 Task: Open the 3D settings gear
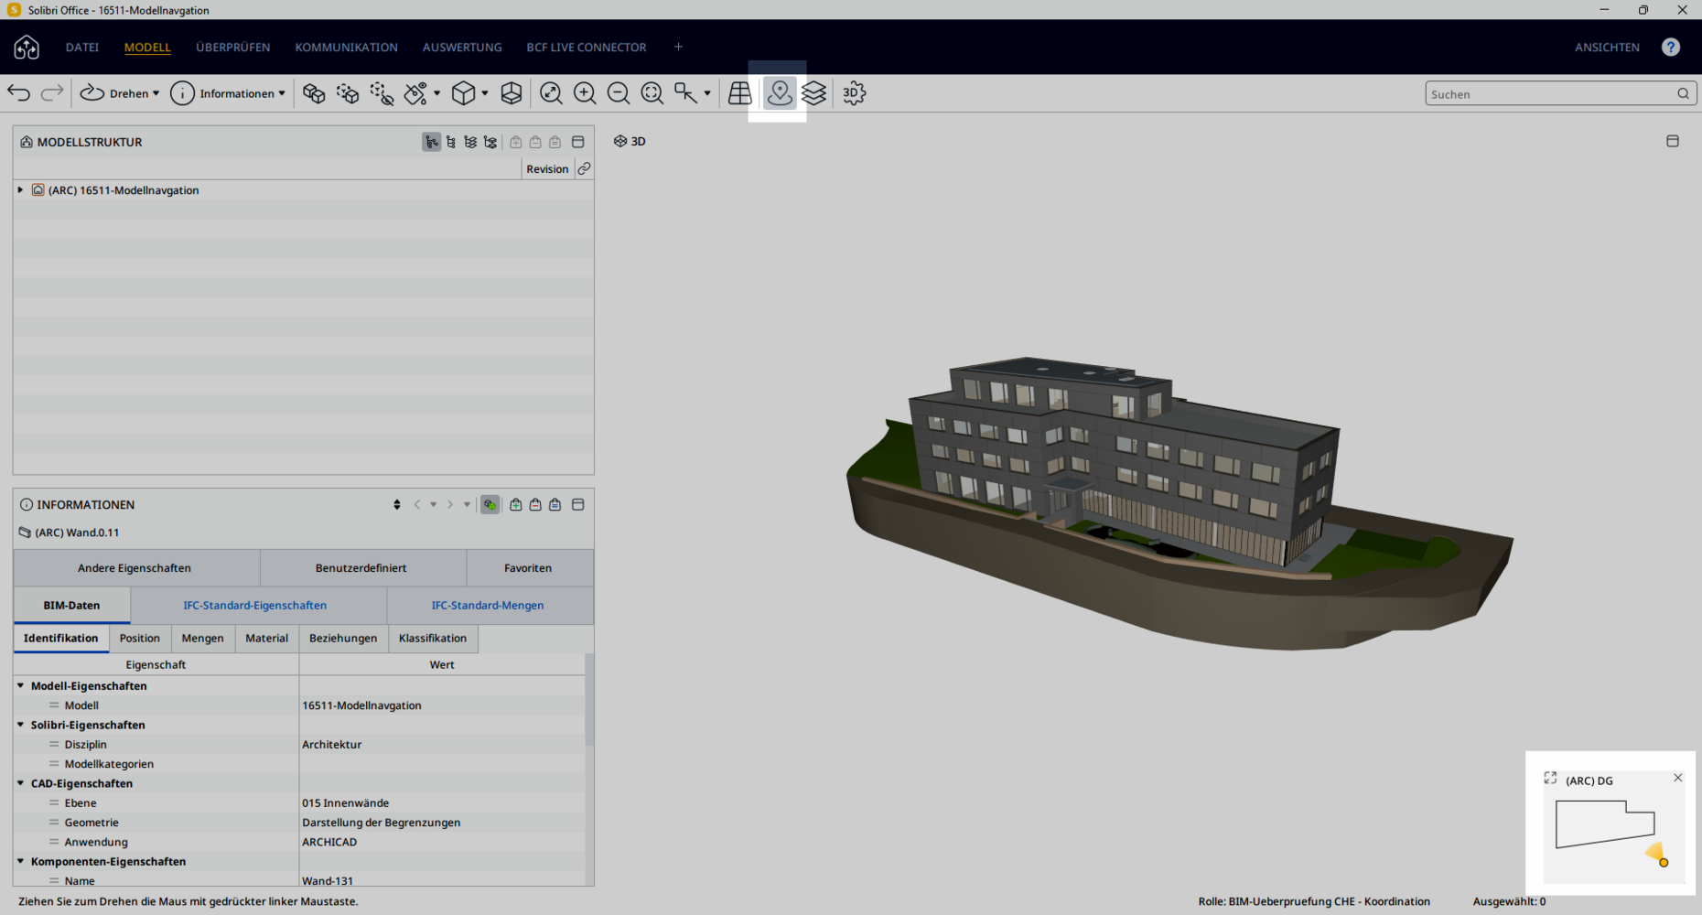854,93
